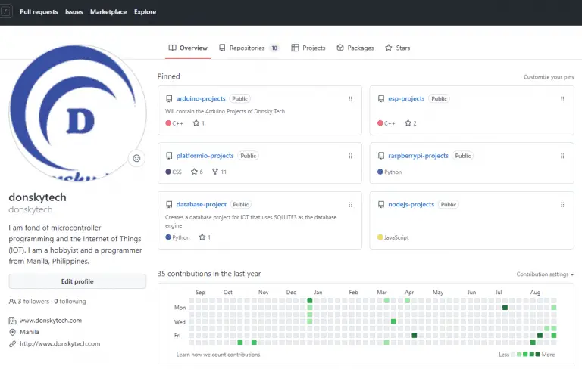The height and width of the screenshot is (369, 582).
Task: Open Pull requests in top navigation
Action: pos(39,12)
